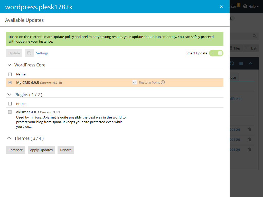Click the Apply Updates button
The image size is (263, 197).
click(41, 150)
